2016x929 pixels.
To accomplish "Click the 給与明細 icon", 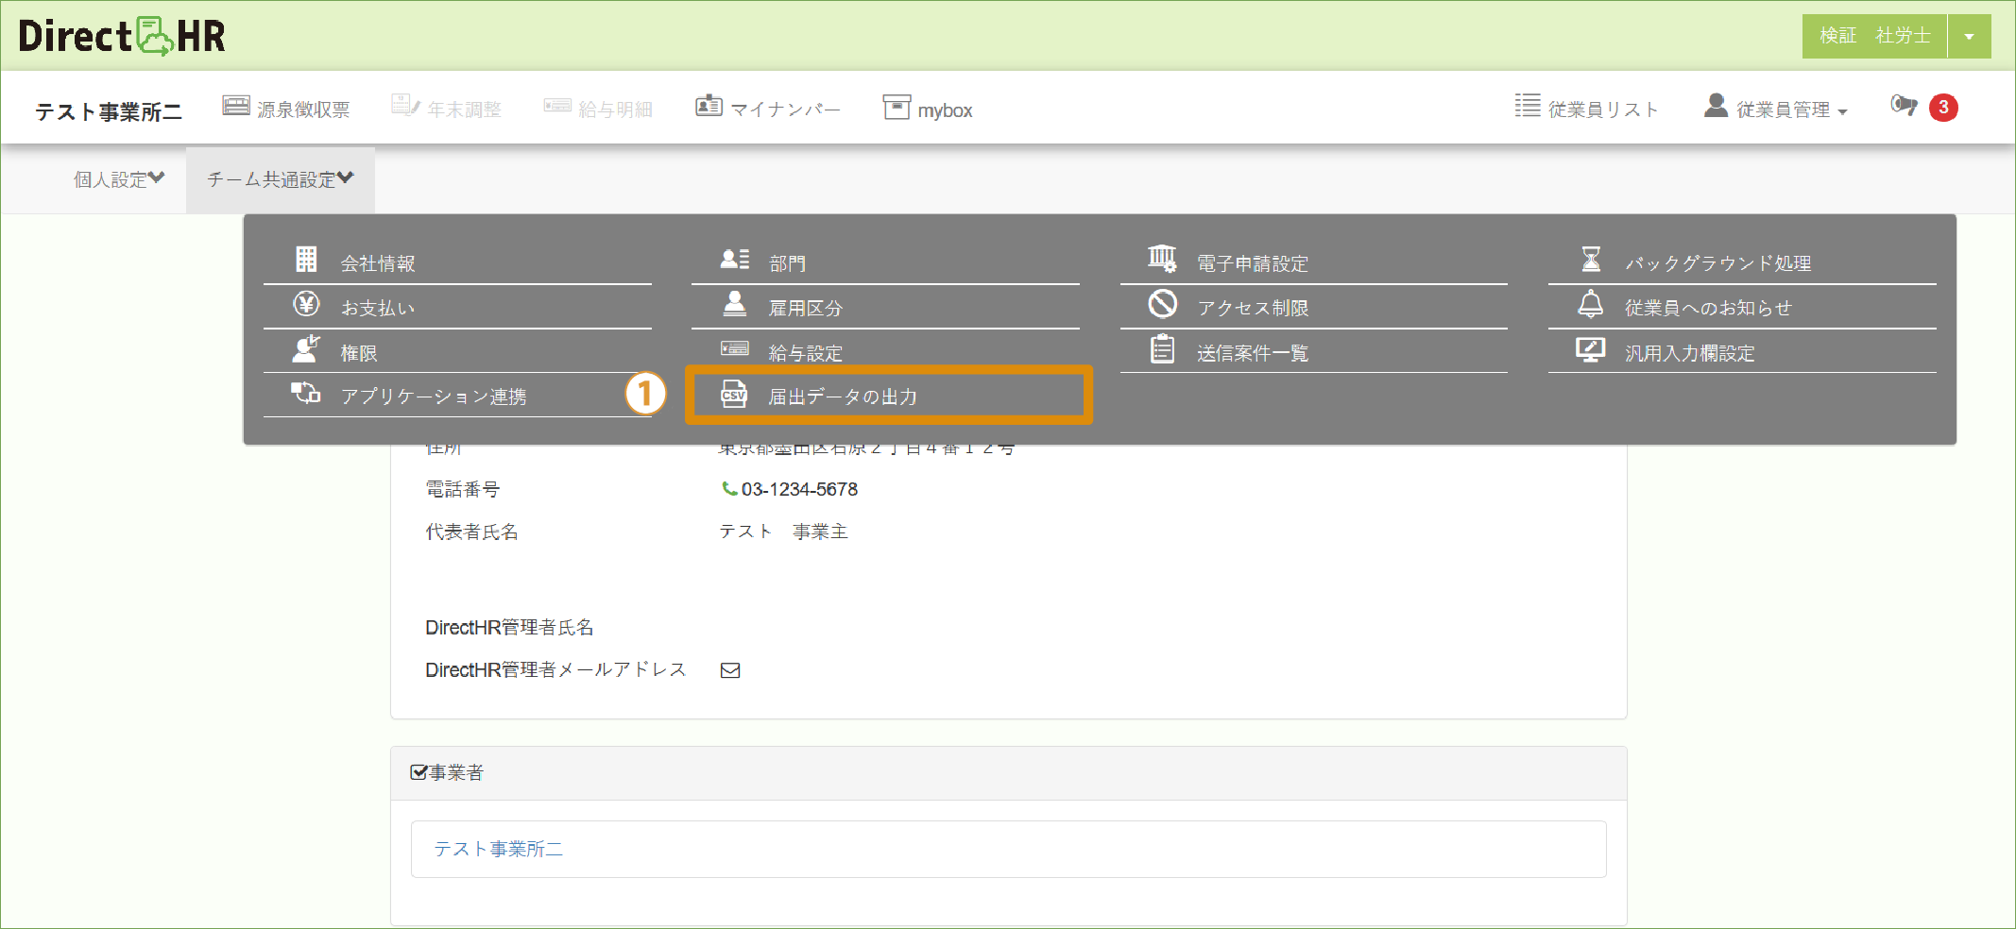I will point(557,106).
